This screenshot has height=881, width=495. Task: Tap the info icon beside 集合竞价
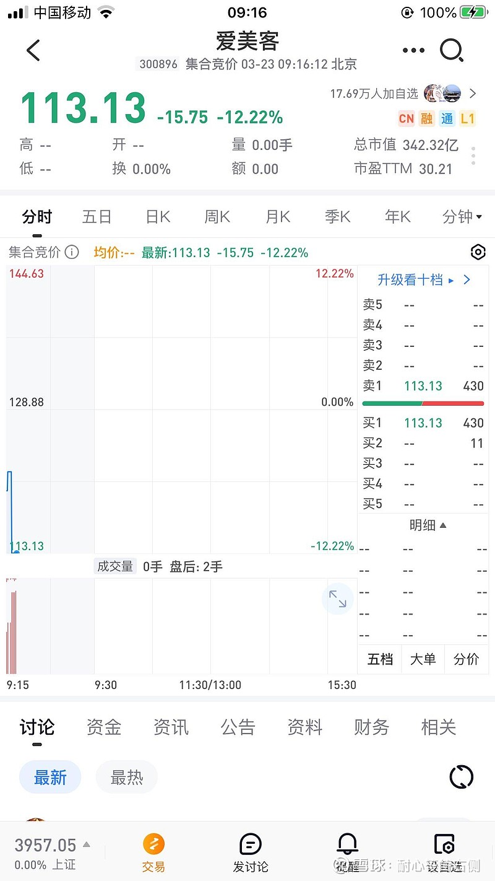click(72, 252)
